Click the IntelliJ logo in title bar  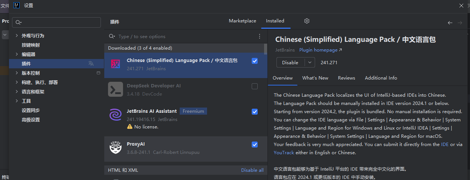17,5
